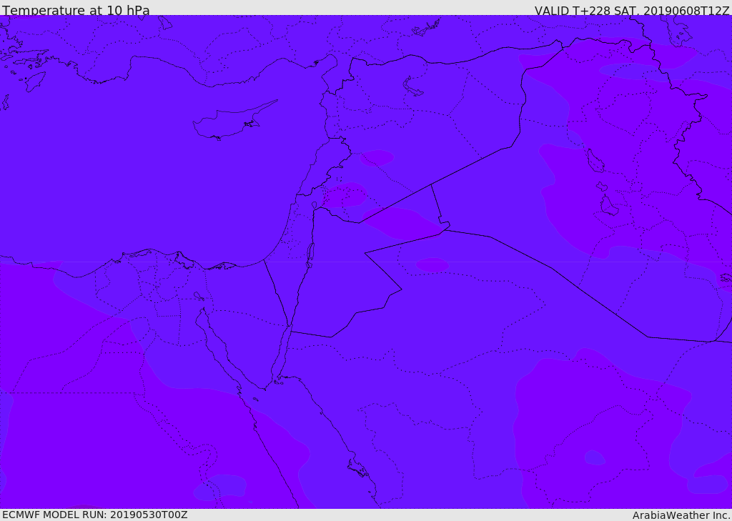Viewport: 732px width, 521px height.
Task: Click the small Sea of Galilee outline
Action: click(x=315, y=204)
